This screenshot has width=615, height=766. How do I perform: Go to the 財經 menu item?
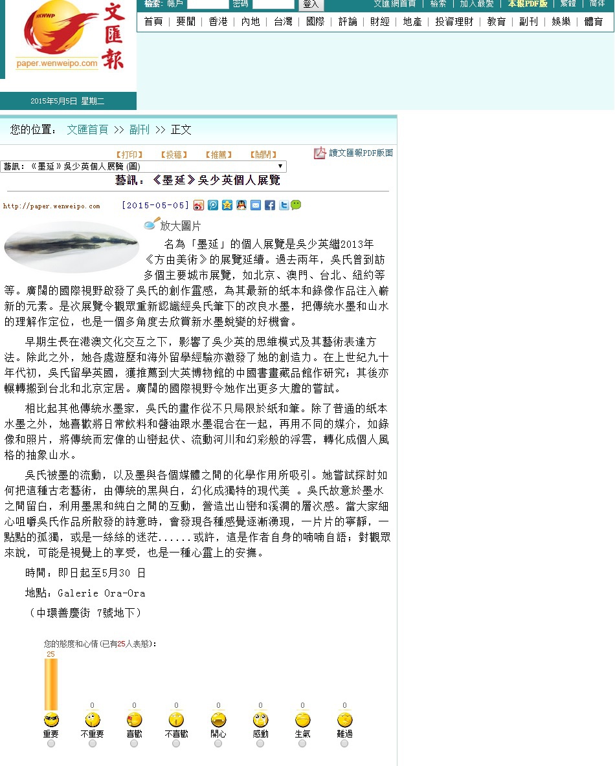(380, 21)
